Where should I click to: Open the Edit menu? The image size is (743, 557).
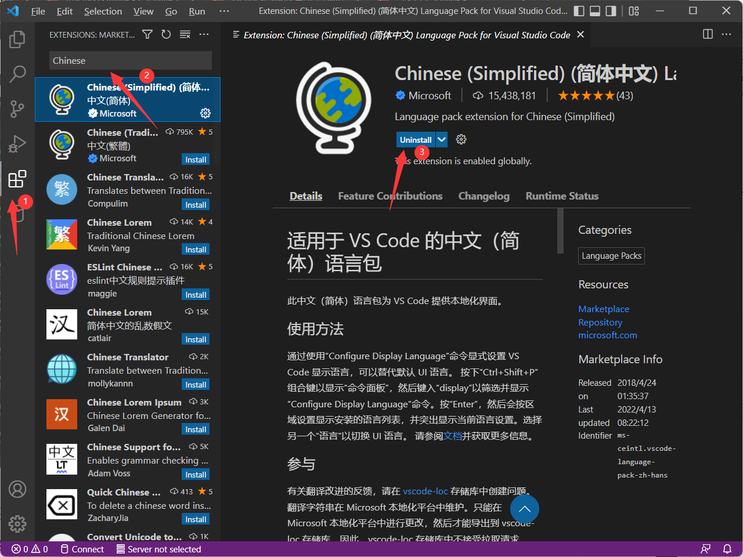[x=64, y=11]
